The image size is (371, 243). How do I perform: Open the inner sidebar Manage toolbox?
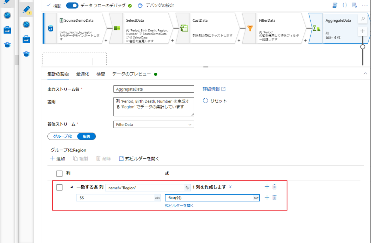coord(26,39)
